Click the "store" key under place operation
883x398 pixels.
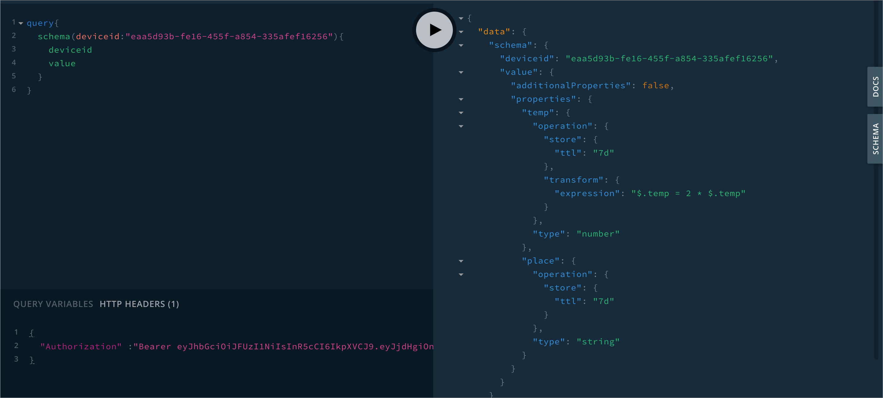pyautogui.click(x=563, y=288)
